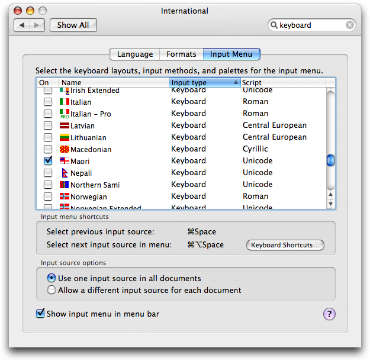The height and width of the screenshot is (361, 370).
Task: Open the Formats tab
Action: [181, 54]
